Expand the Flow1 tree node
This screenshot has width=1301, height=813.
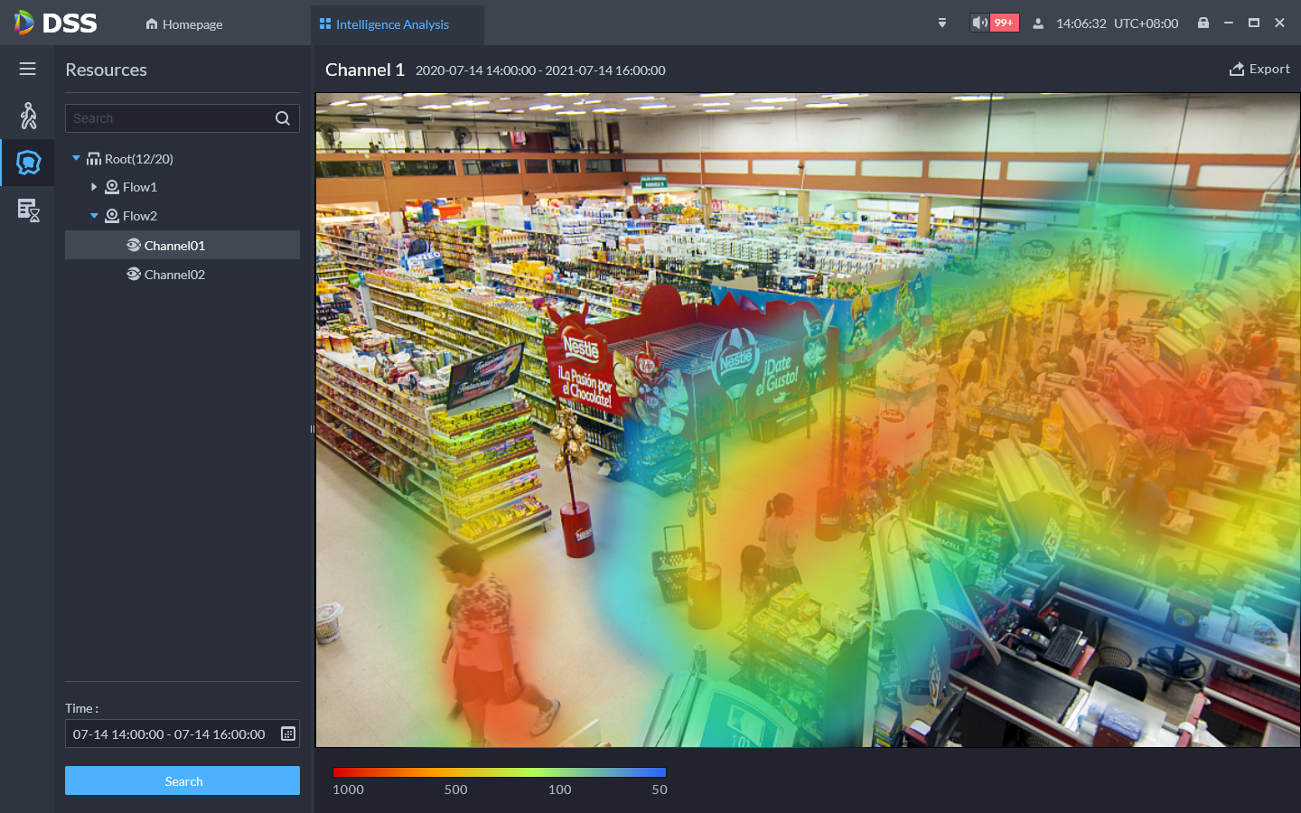(x=94, y=187)
